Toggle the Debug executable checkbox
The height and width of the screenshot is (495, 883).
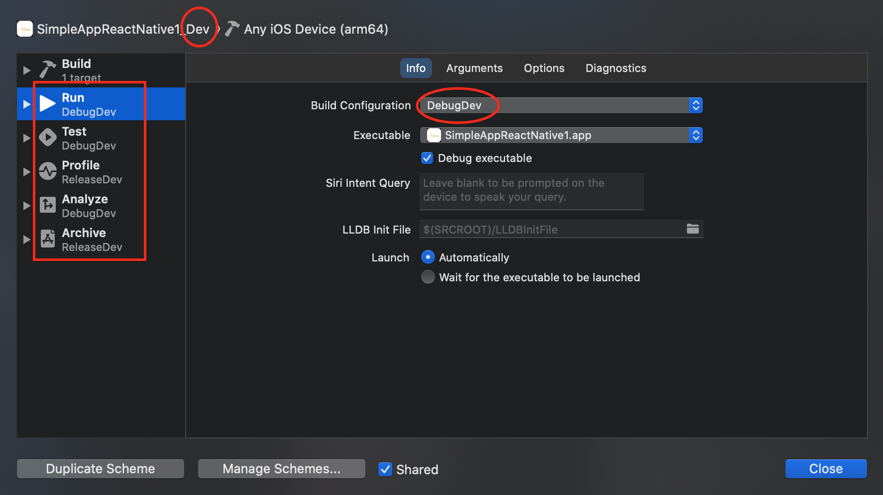(x=427, y=158)
